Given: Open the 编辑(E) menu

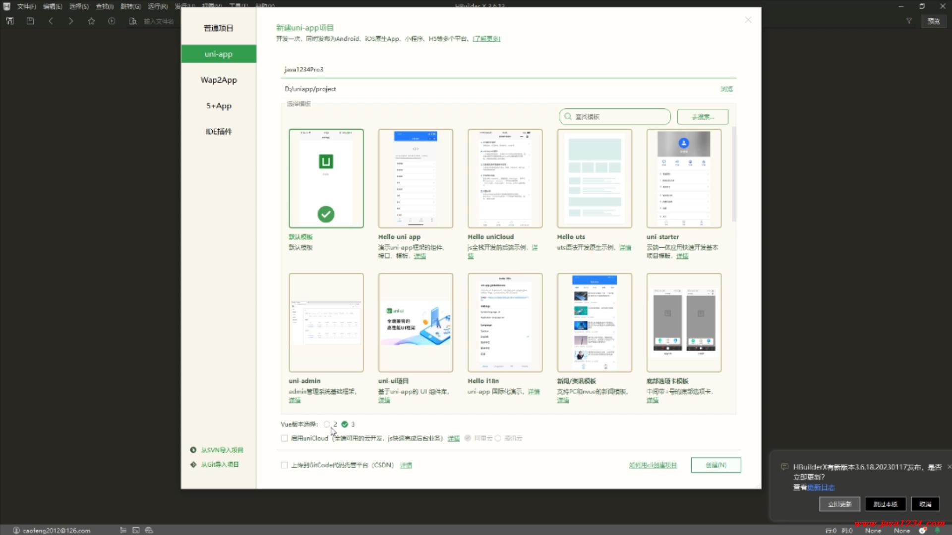Looking at the screenshot, I should click(x=53, y=6).
